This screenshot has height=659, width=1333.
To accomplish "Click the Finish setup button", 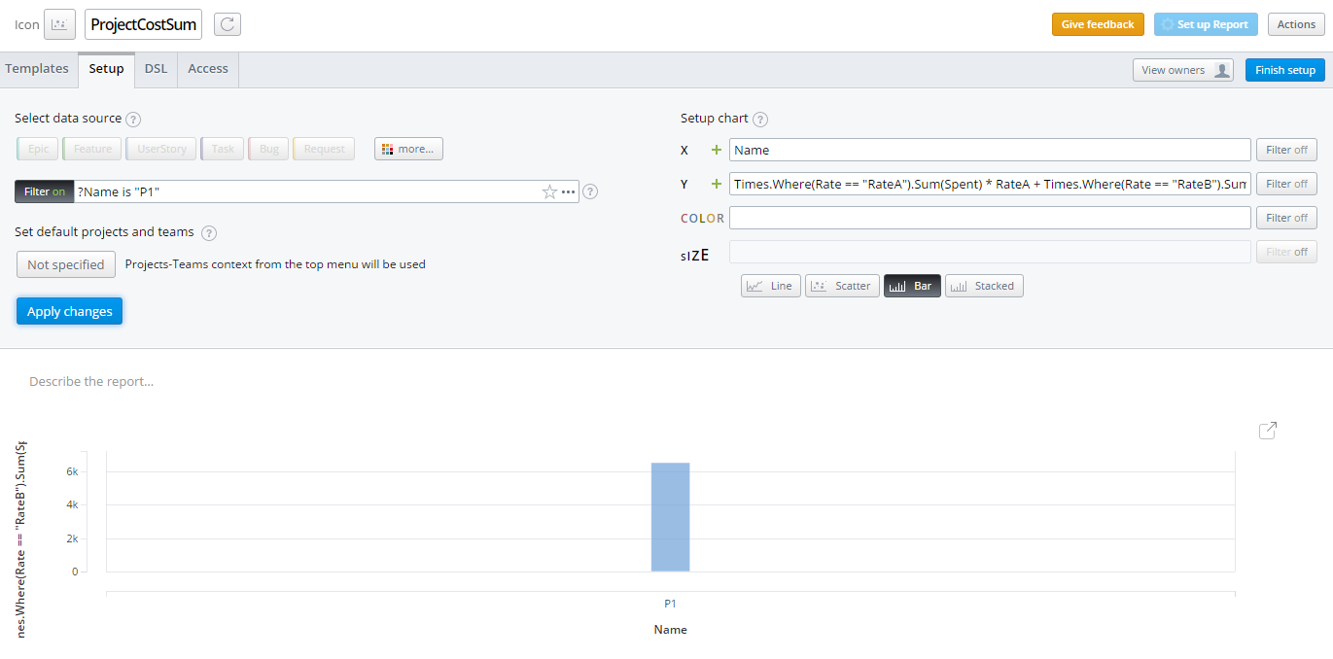I will coord(1285,70).
